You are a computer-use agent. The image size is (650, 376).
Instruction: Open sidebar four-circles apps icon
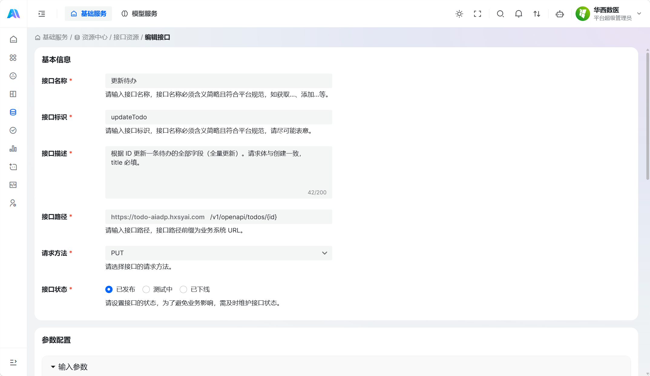click(x=13, y=58)
